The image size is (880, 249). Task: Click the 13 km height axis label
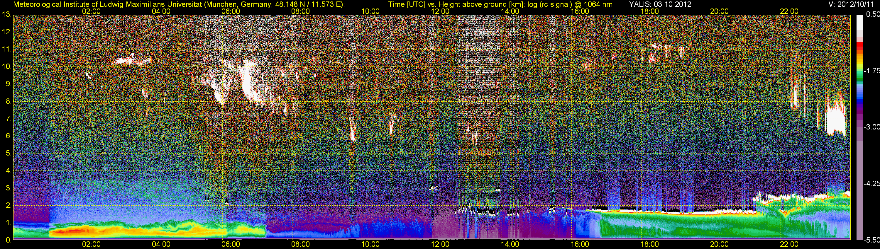pyautogui.click(x=6, y=15)
